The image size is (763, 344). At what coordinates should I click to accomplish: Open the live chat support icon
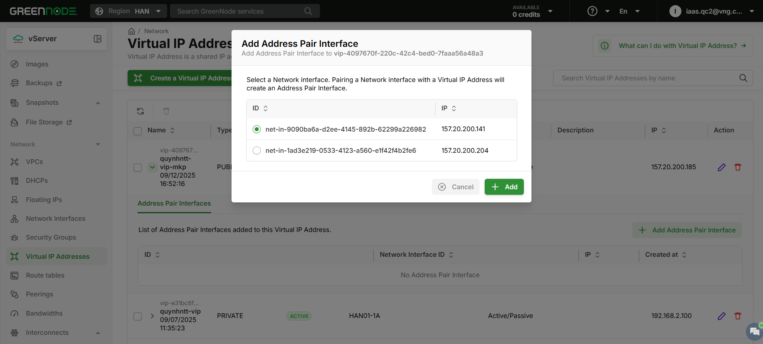[754, 332]
